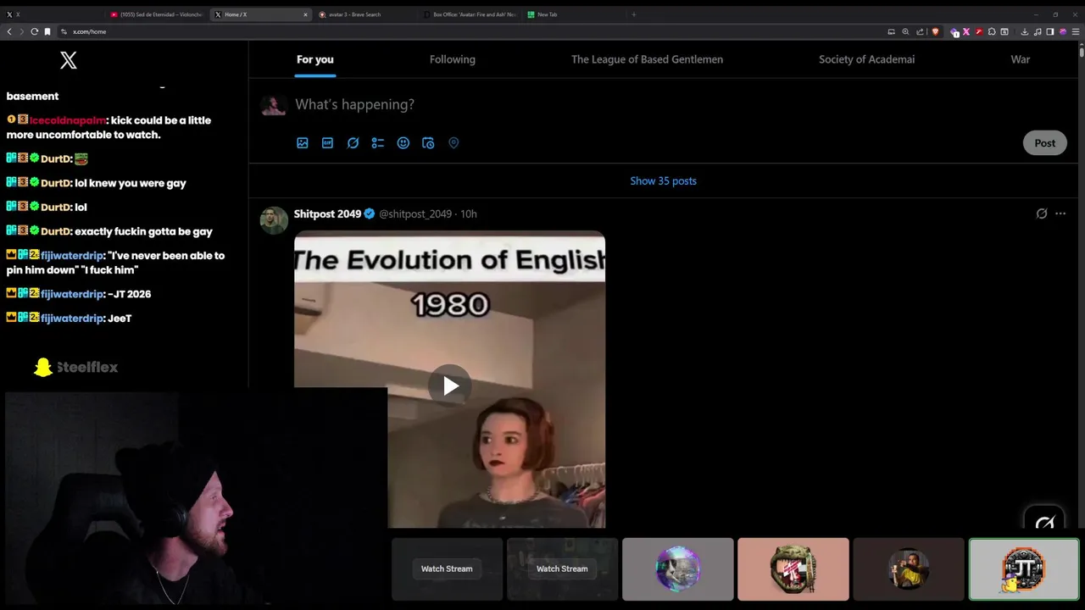Click the Post button
1085x610 pixels.
(x=1044, y=143)
